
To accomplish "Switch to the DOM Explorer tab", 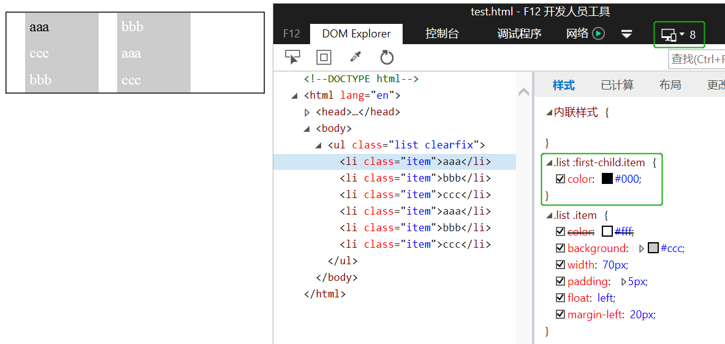I will point(357,34).
